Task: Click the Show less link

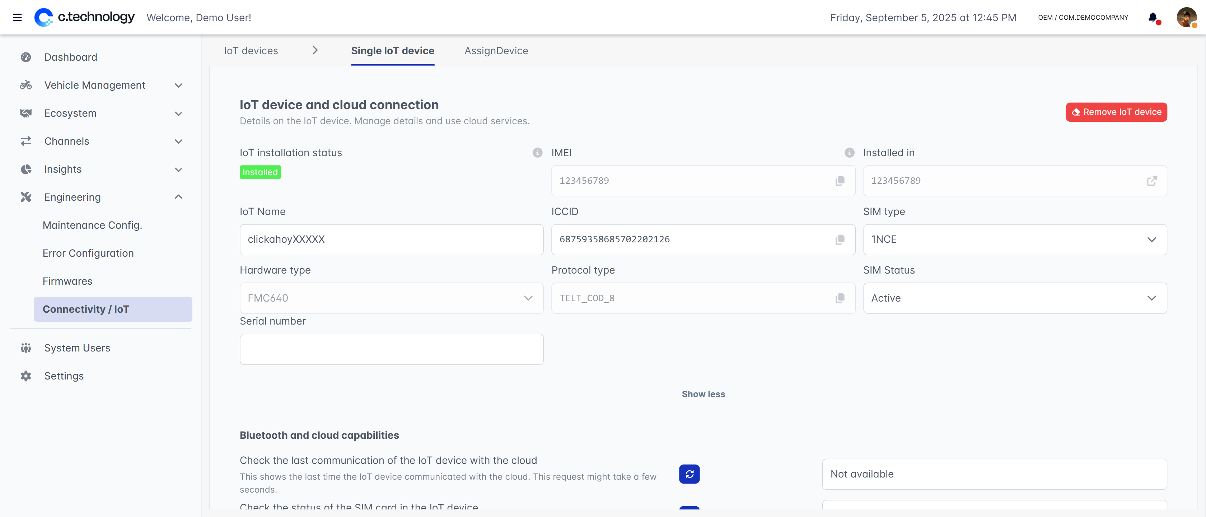Action: (703, 394)
